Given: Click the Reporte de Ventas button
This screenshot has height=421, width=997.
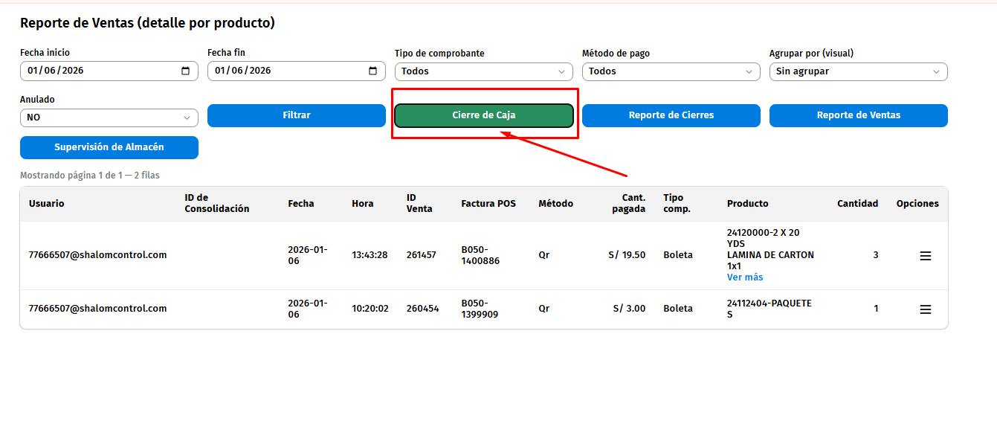Looking at the screenshot, I should (858, 115).
